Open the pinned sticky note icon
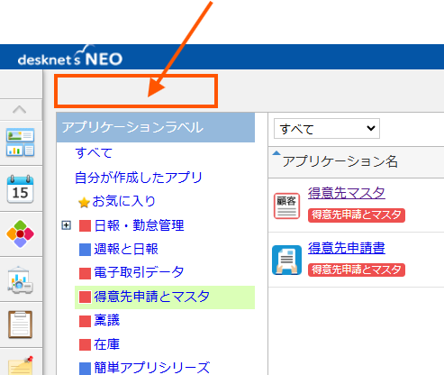 point(20,366)
